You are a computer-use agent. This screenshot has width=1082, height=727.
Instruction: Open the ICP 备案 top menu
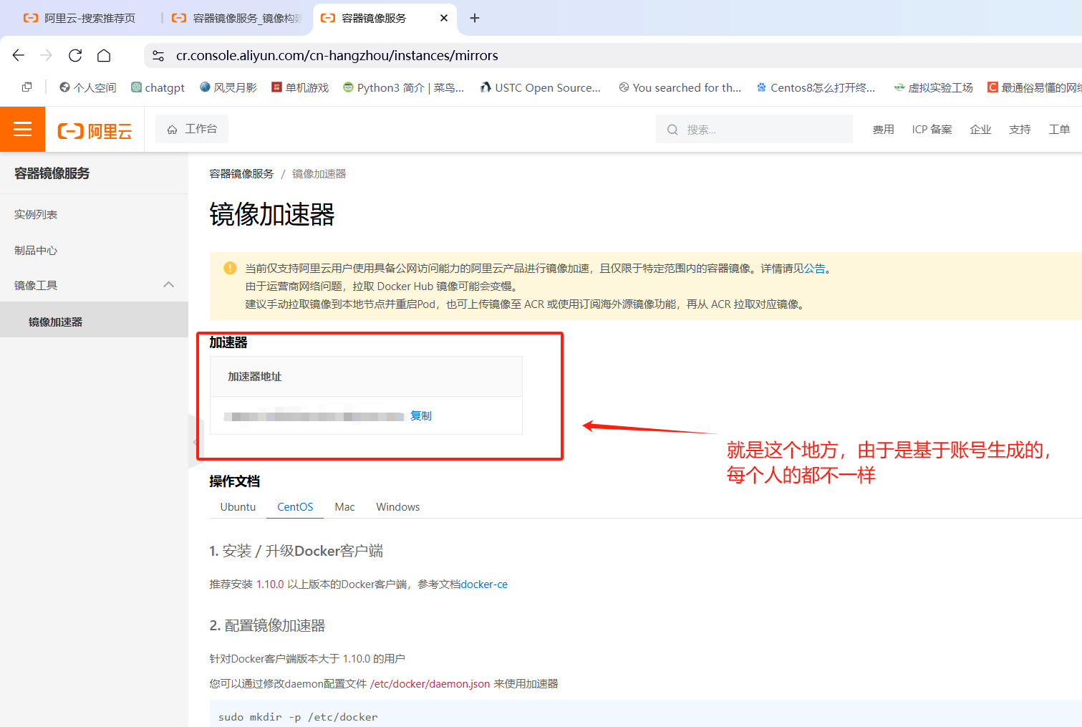point(932,130)
